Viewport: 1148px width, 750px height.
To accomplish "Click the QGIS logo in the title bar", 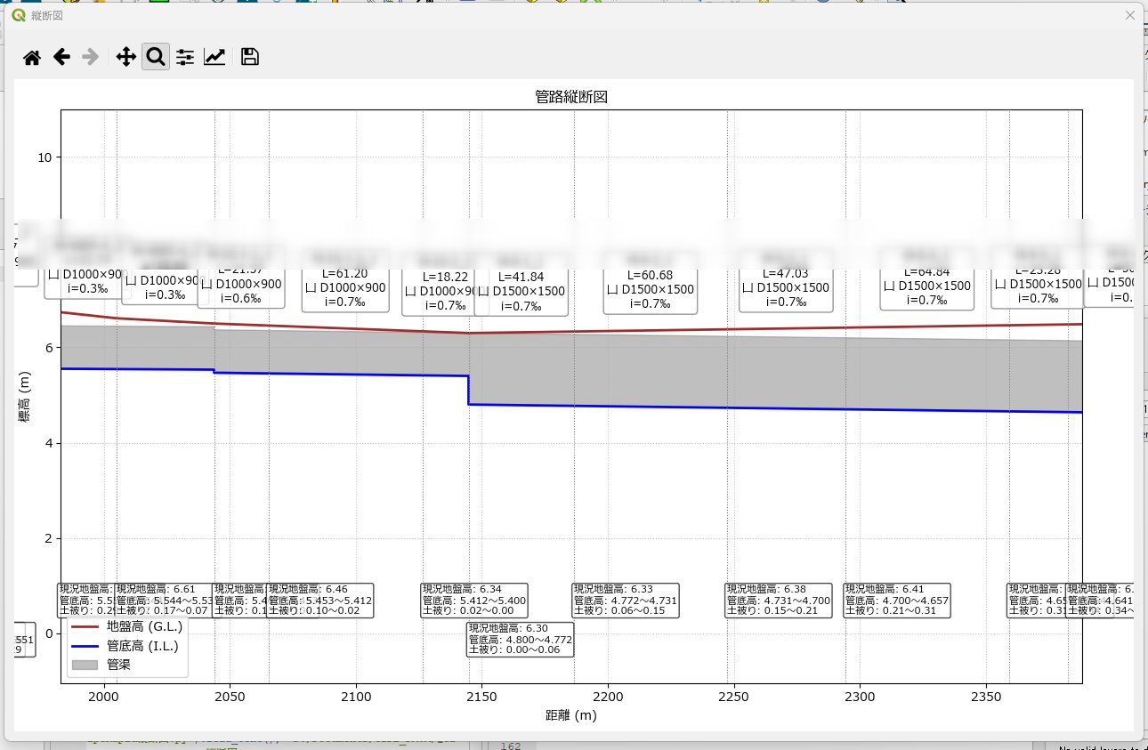I will (x=19, y=15).
